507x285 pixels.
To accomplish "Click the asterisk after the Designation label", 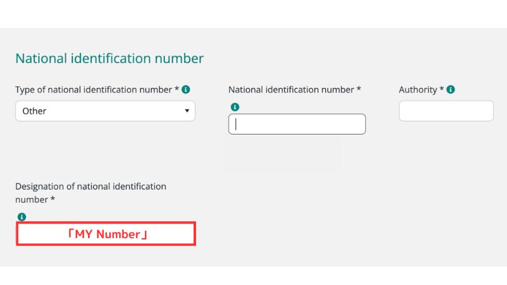I will [x=53, y=200].
